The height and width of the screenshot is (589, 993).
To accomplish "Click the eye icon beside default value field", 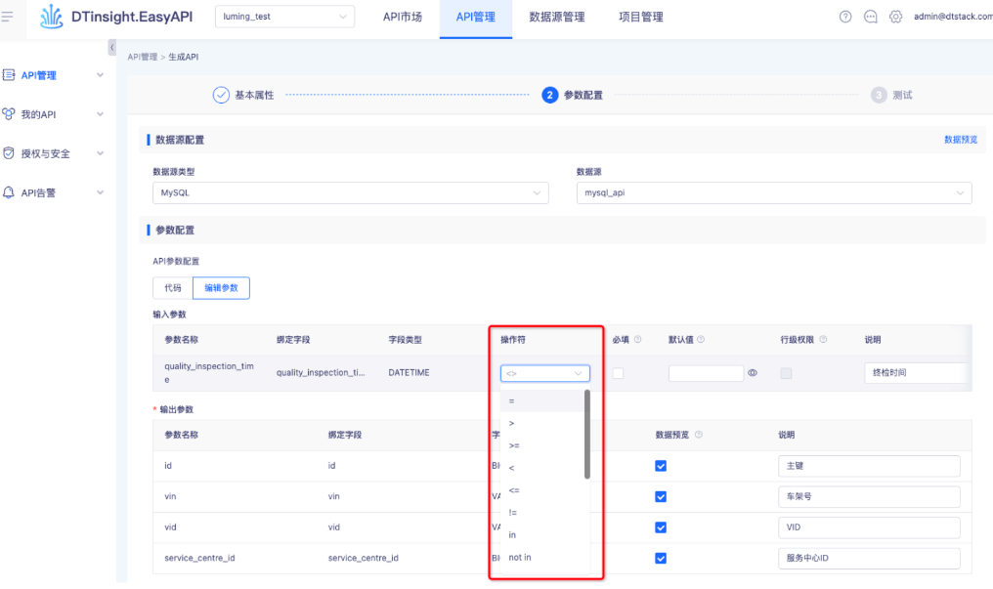I will (x=753, y=373).
